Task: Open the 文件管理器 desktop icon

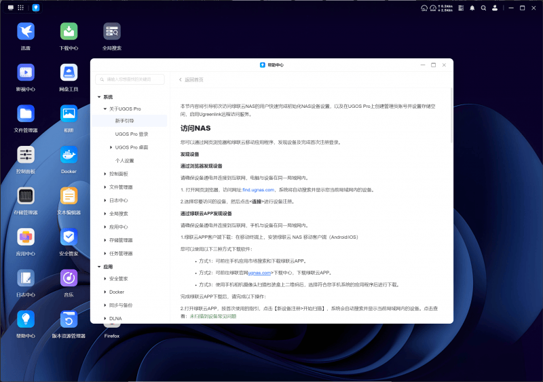Action: 26,113
